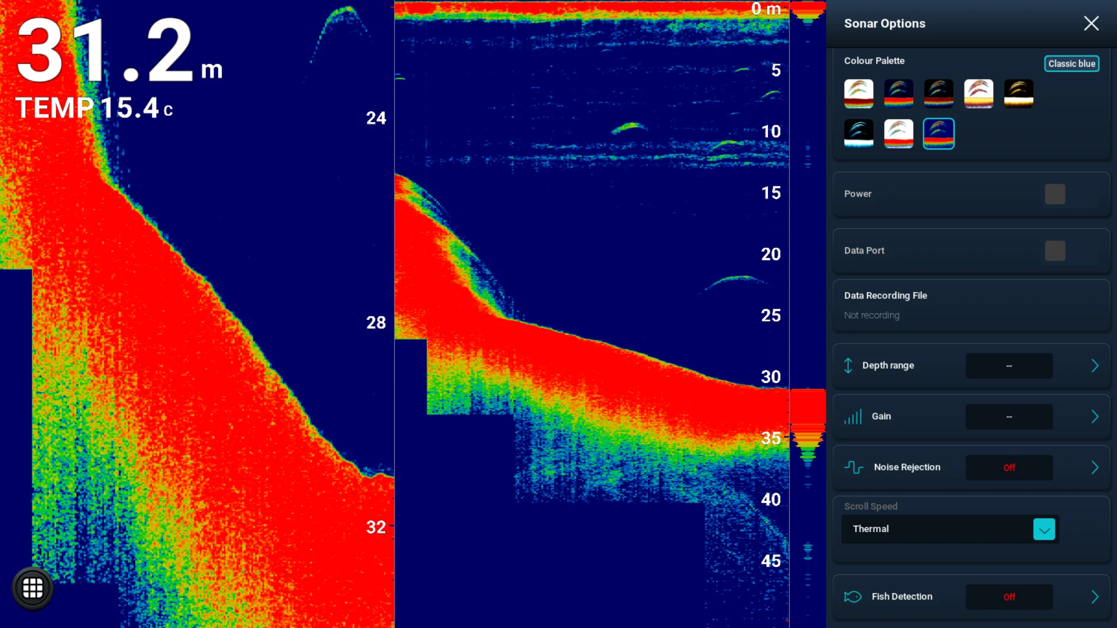
Task: Click the Gain value field
Action: point(1009,416)
